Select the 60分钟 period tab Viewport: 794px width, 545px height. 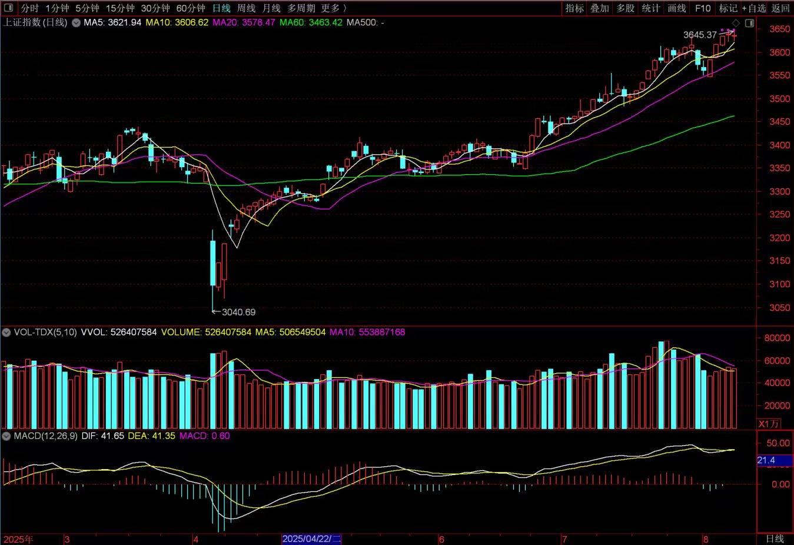(191, 8)
